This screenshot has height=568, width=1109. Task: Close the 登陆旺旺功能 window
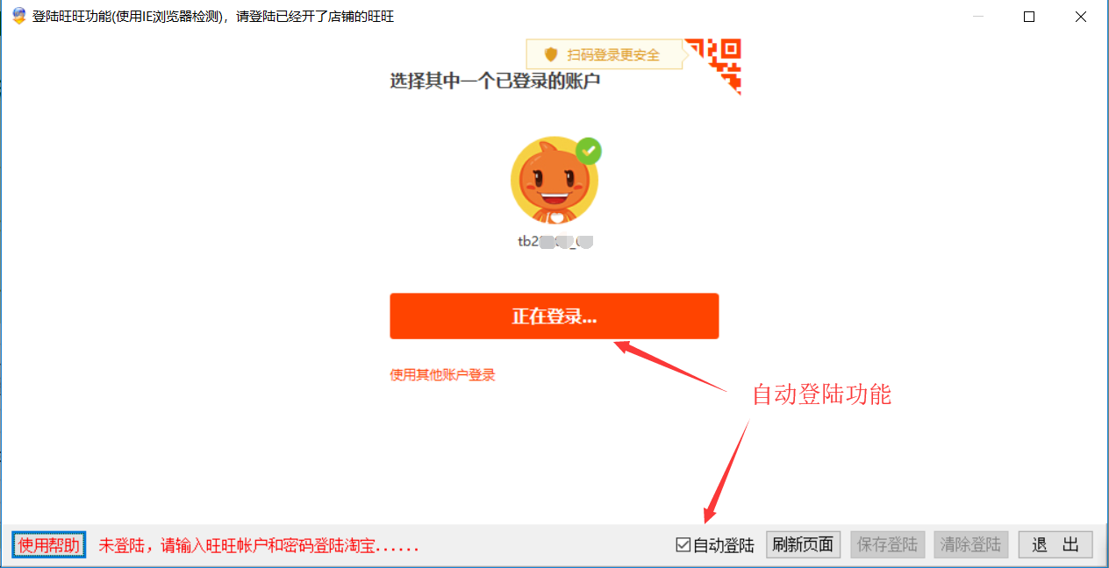point(1078,16)
